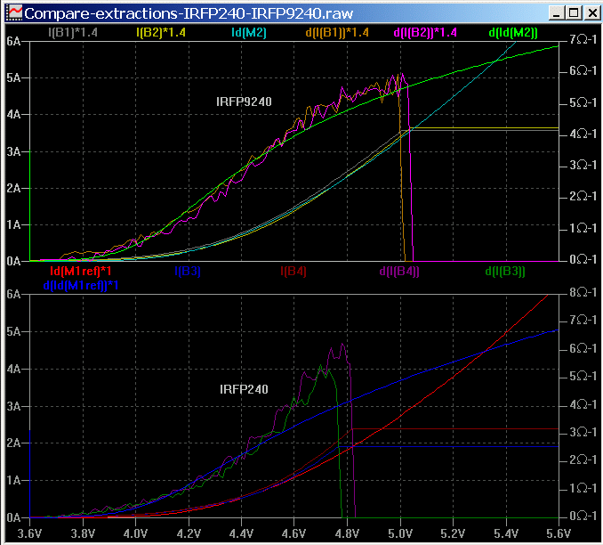Select the I(B2)*1.4 trace label
Viewport: 603px width, 545px height.
161,32
